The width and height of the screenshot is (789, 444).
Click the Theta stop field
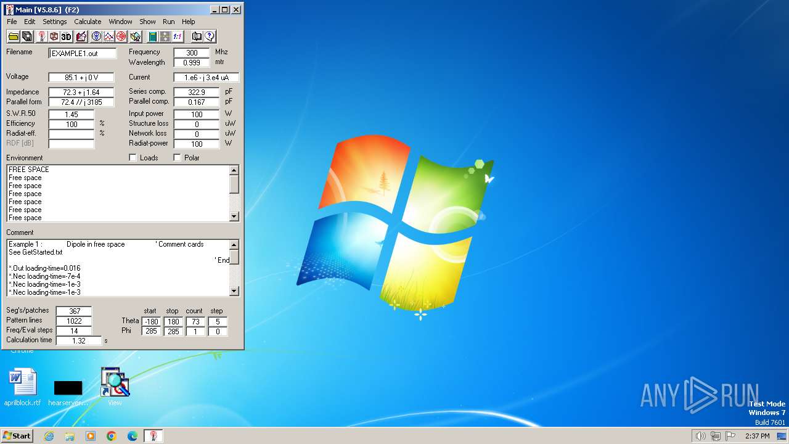coord(173,322)
